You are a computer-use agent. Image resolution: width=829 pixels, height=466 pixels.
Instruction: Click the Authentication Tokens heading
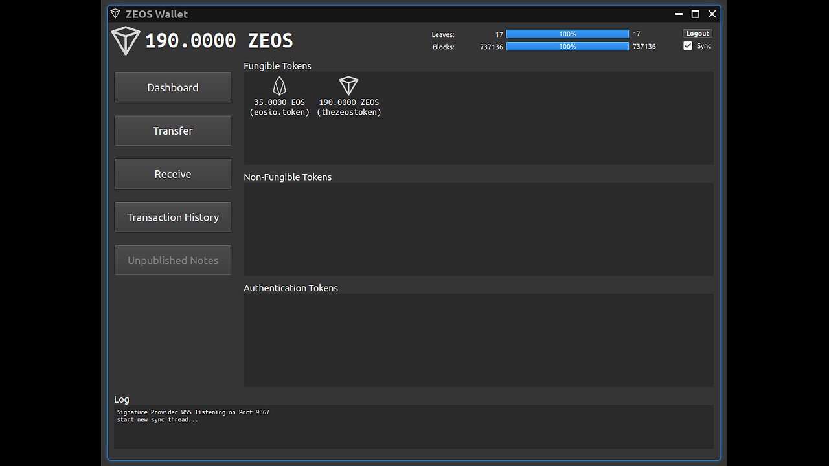(x=291, y=288)
